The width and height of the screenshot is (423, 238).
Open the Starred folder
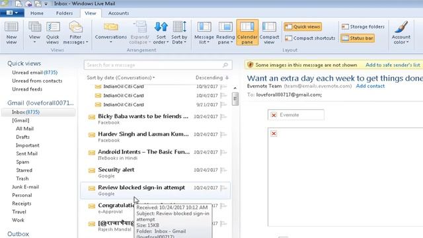point(24,171)
